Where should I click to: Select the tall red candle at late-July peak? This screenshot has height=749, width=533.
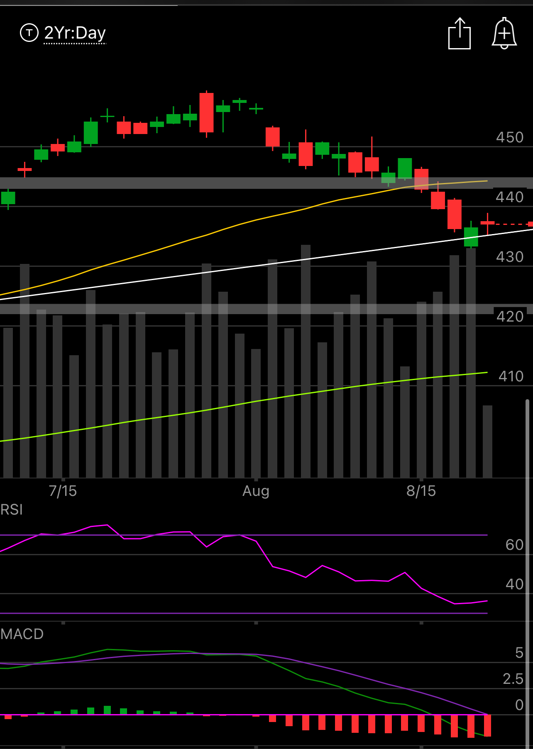pyautogui.click(x=206, y=113)
